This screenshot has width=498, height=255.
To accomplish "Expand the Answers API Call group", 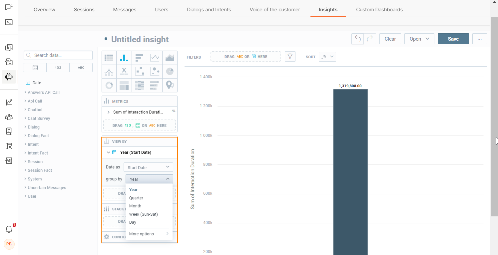I will tap(42, 93).
